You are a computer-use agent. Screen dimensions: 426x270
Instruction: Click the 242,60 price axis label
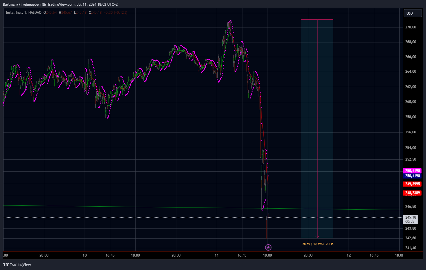coord(410,238)
